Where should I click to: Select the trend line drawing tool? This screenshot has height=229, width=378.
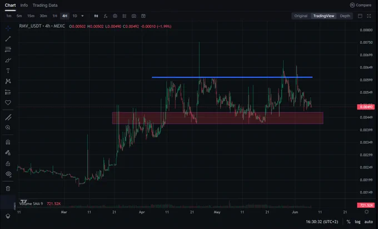8,39
